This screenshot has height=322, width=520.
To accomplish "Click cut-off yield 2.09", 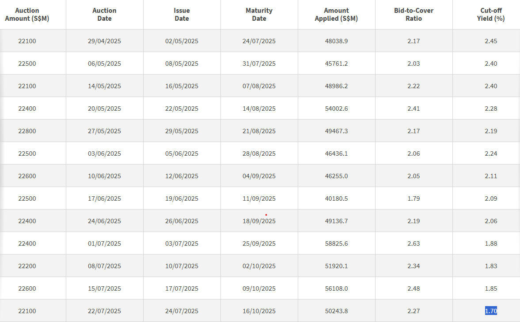I will [491, 198].
